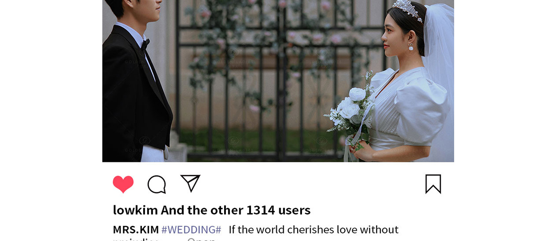556x241 pixels.
Task: View 'And the other 1314 users' list
Action: [x=236, y=210]
